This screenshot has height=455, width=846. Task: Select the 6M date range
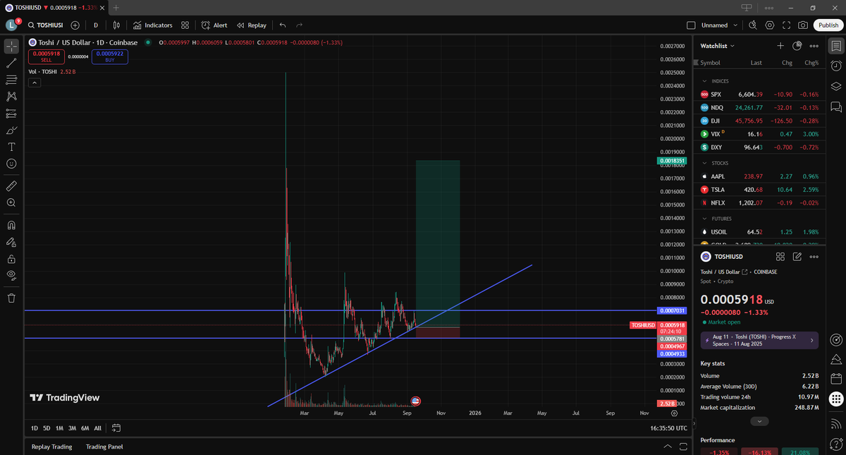click(x=85, y=428)
